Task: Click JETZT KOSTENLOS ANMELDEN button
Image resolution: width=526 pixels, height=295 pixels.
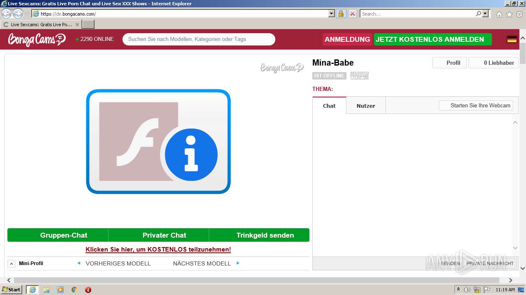Action: pyautogui.click(x=433, y=39)
